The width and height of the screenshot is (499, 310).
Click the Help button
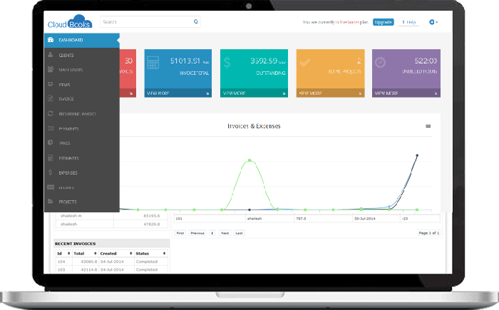[x=409, y=22]
